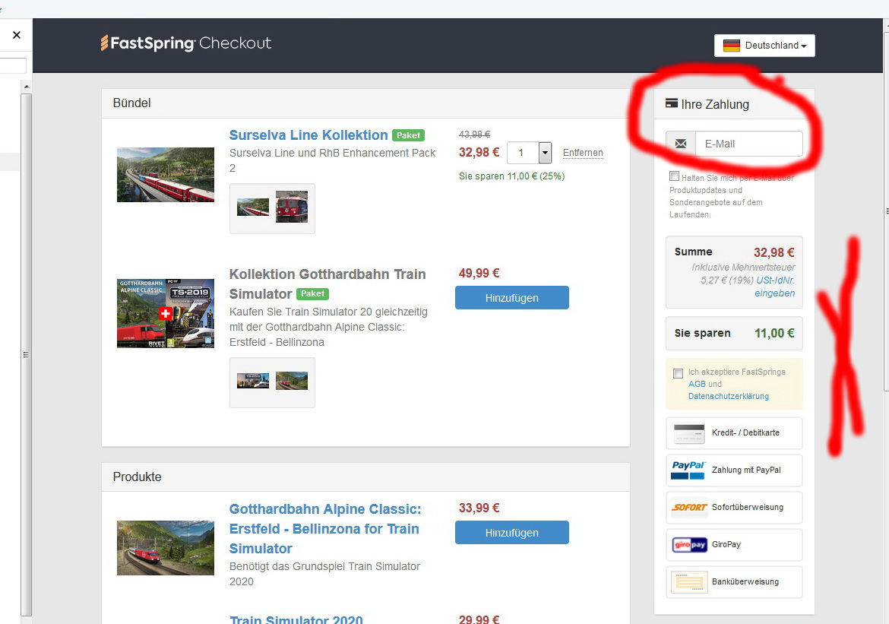Click the left panel scrollbar up arrow
Image resolution: width=889 pixels, height=624 pixels.
[26, 86]
